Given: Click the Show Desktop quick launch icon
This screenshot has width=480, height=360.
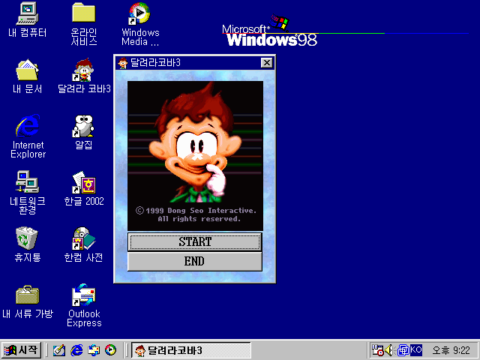Looking at the screenshot, I should click(x=58, y=350).
